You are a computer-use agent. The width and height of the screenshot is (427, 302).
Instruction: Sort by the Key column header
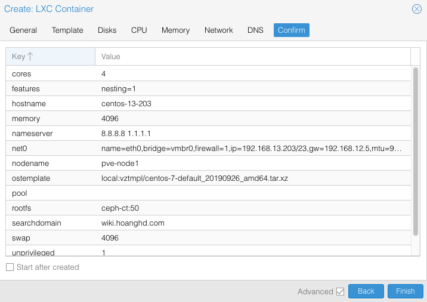pyautogui.click(x=50, y=57)
